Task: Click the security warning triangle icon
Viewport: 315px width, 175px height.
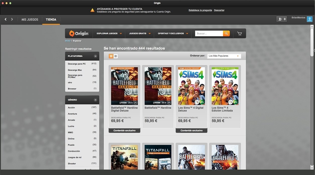Action: [x=92, y=10]
